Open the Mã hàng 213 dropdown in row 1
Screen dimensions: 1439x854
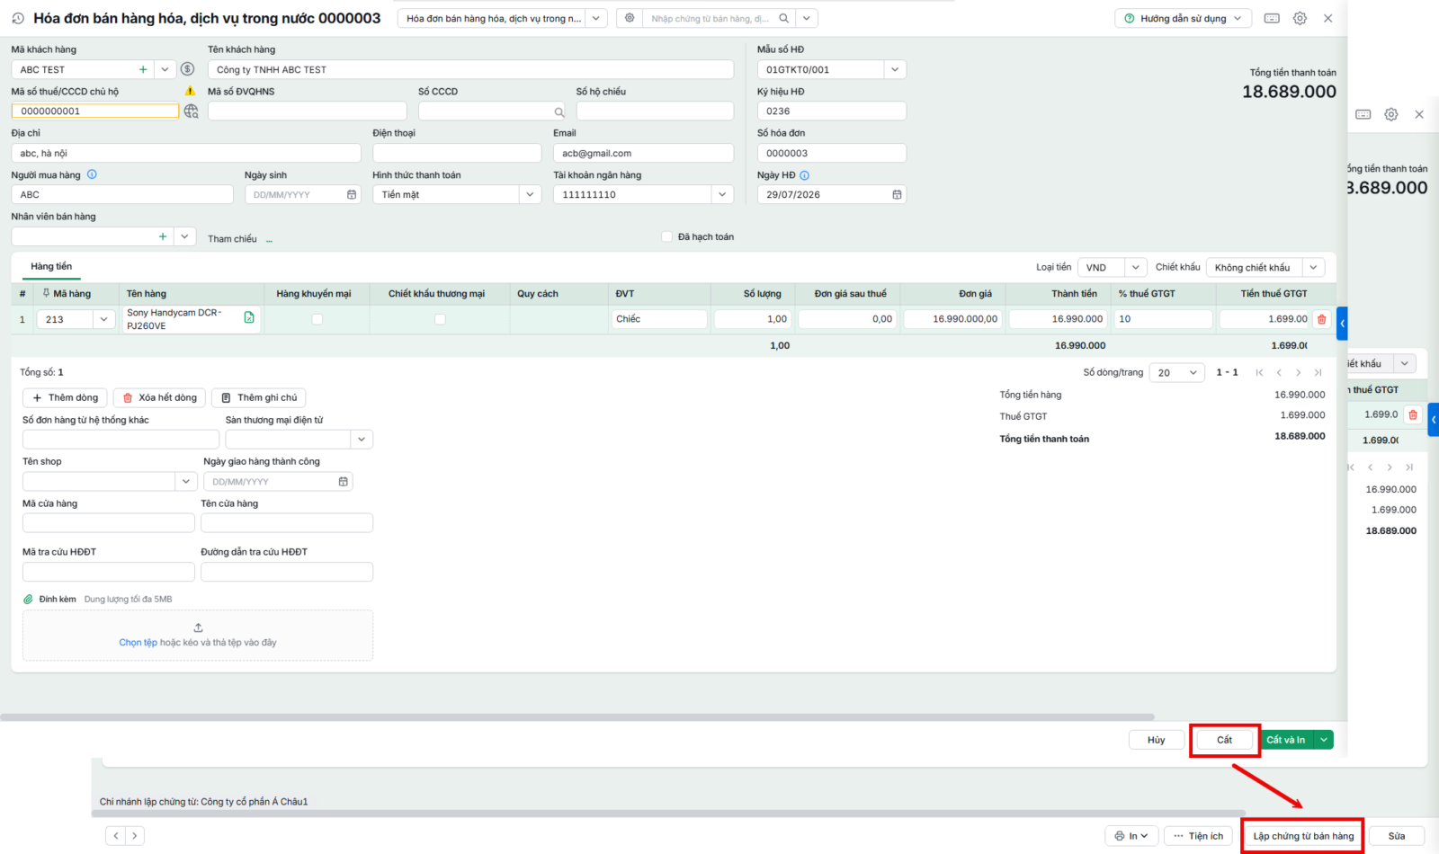tap(103, 319)
